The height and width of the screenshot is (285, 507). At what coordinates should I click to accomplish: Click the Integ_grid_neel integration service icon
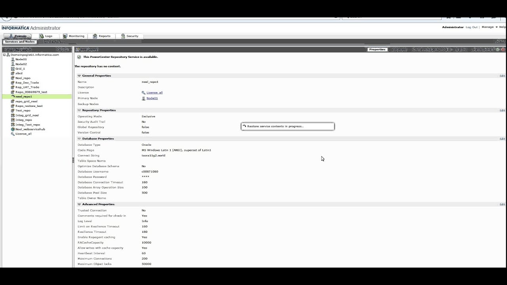(x=13, y=115)
